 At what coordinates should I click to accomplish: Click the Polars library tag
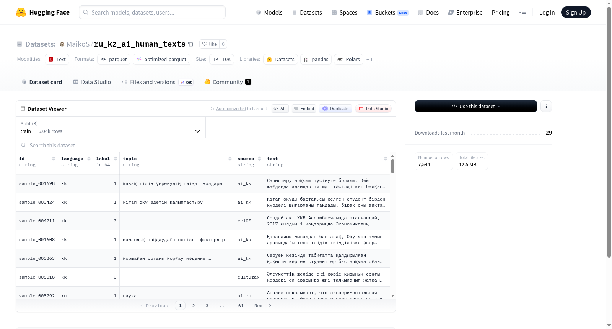[x=348, y=59]
